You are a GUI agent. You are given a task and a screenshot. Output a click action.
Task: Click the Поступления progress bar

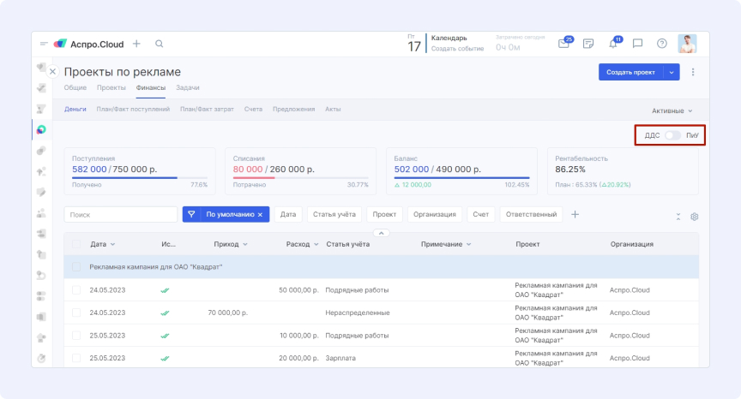140,178
